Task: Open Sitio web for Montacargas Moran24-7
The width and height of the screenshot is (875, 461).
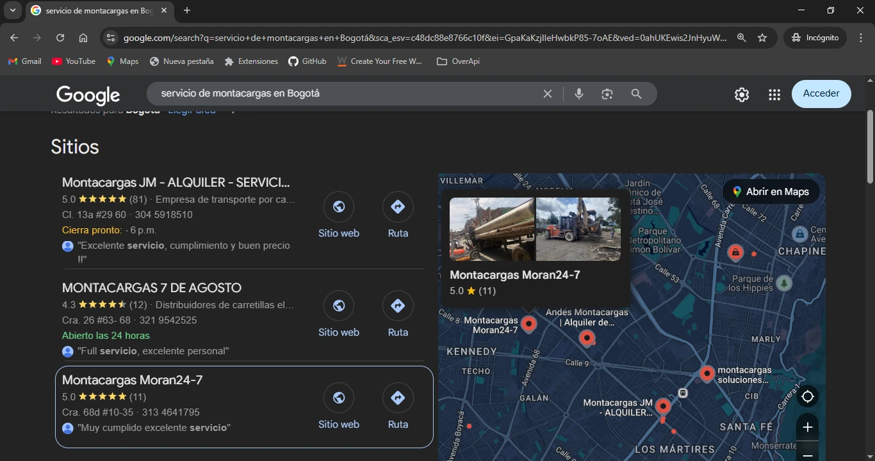Action: pyautogui.click(x=339, y=407)
